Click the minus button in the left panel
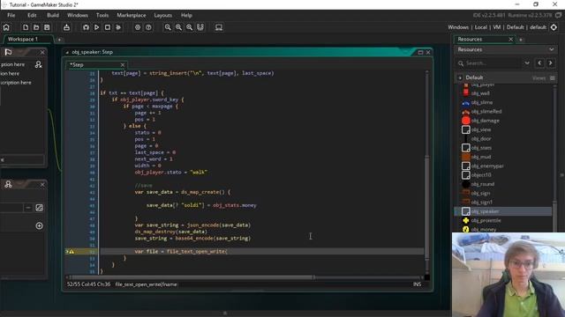565x317 pixels. point(28,208)
